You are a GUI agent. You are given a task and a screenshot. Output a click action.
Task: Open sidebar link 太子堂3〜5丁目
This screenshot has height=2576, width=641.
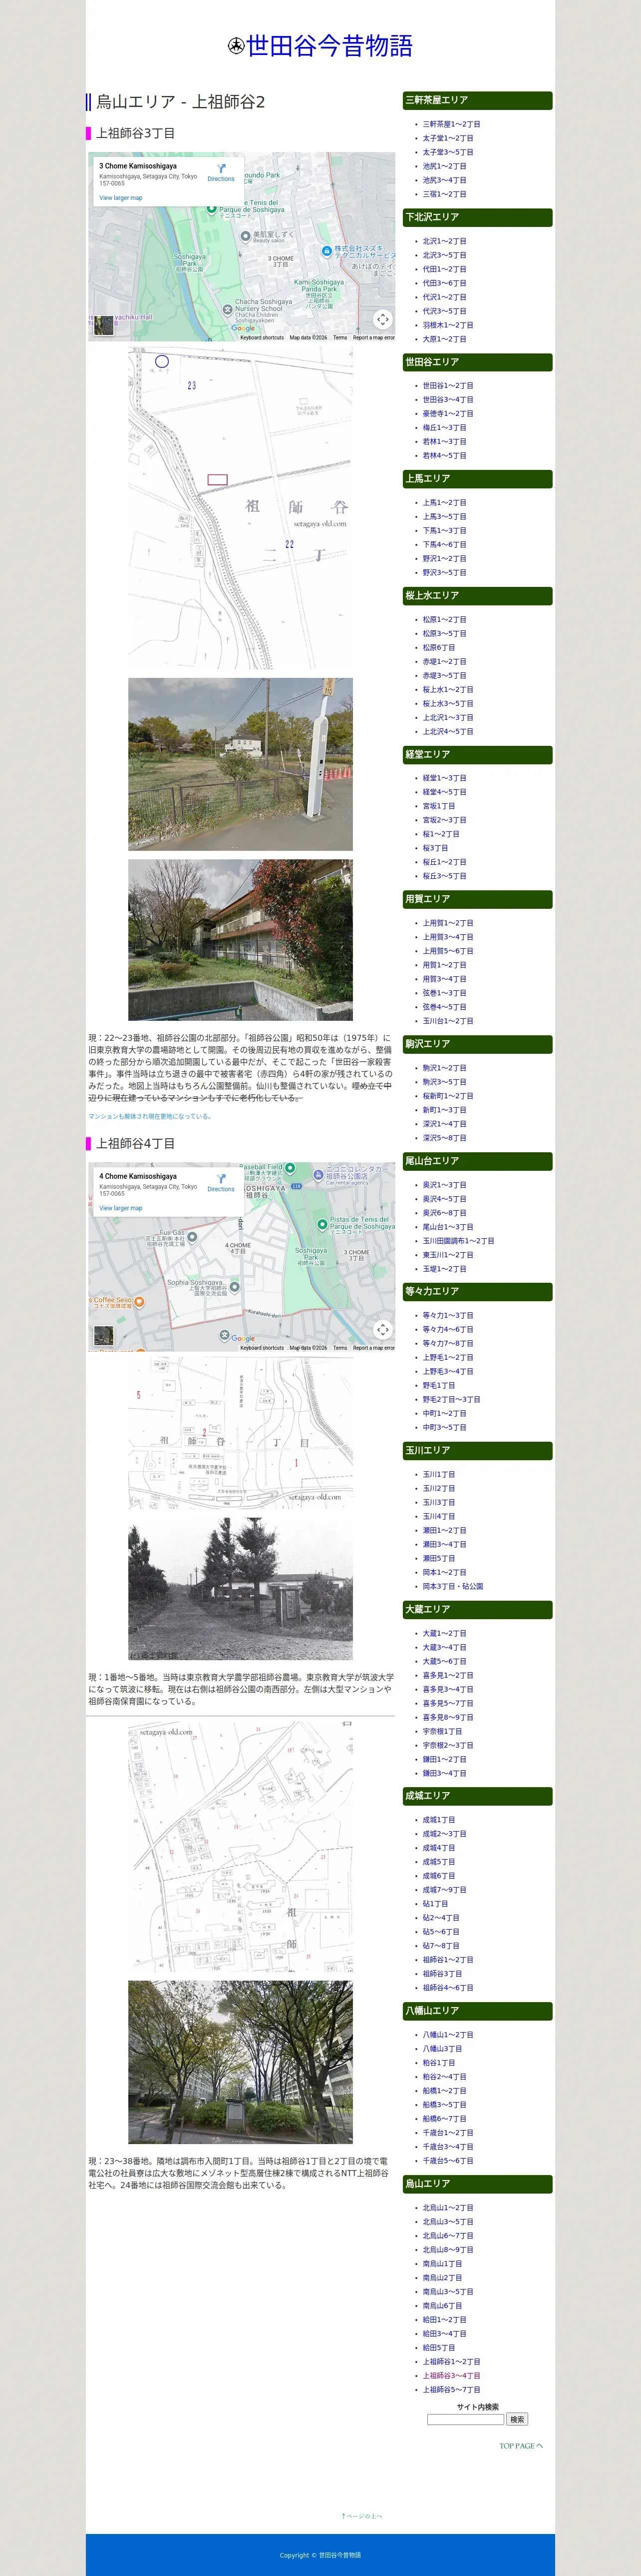(x=448, y=153)
